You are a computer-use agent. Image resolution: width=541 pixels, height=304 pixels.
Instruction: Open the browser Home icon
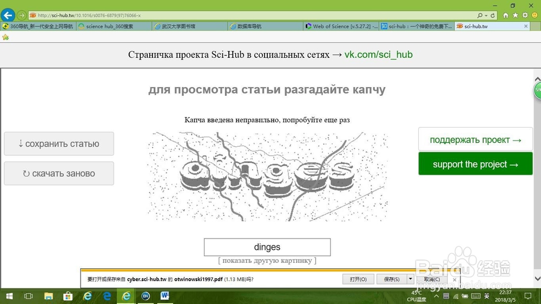point(505,16)
